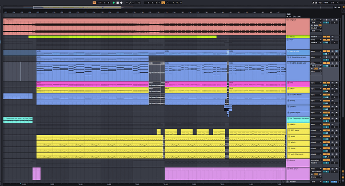Show the Track Delay round button
This screenshot has width=345, height=186.
tap(343, 181)
